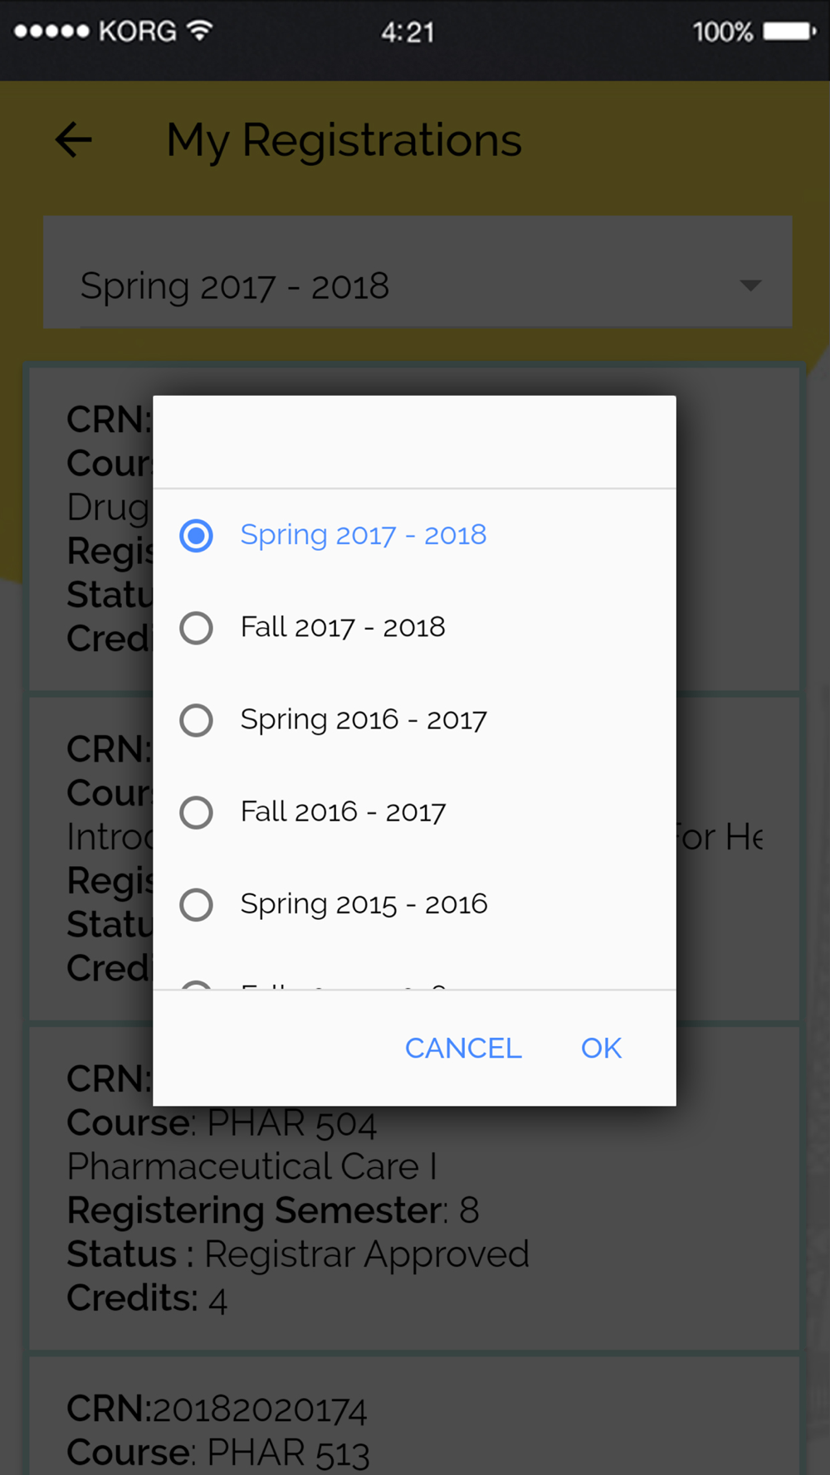Click the Spring 2017 - 2018 combo box
Screen dimensions: 830x1475
tap(417, 272)
